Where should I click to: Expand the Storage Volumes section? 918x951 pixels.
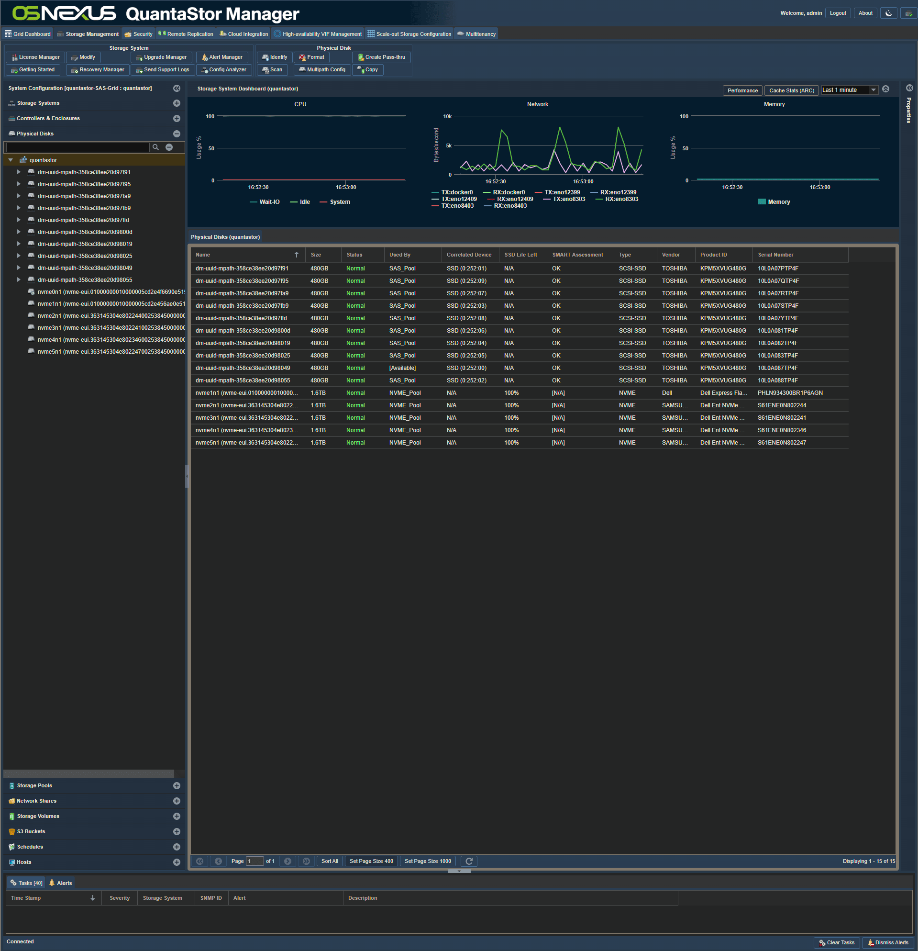click(177, 816)
